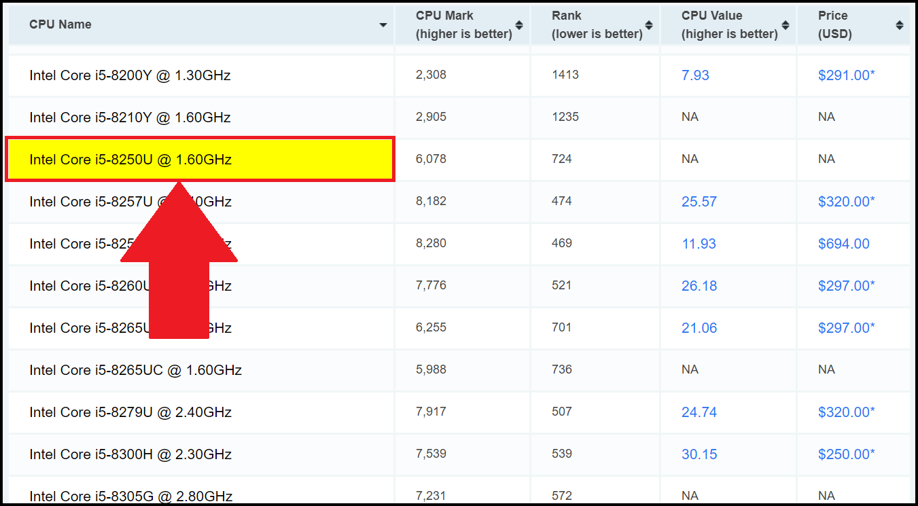
Task: Click the 7.93 CPU Value link
Action: point(695,75)
